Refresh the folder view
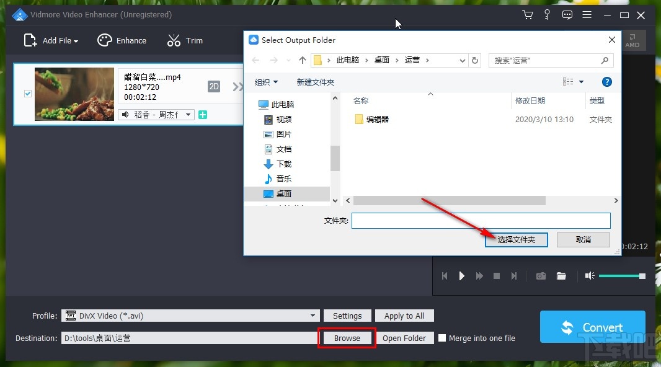 pyautogui.click(x=475, y=60)
